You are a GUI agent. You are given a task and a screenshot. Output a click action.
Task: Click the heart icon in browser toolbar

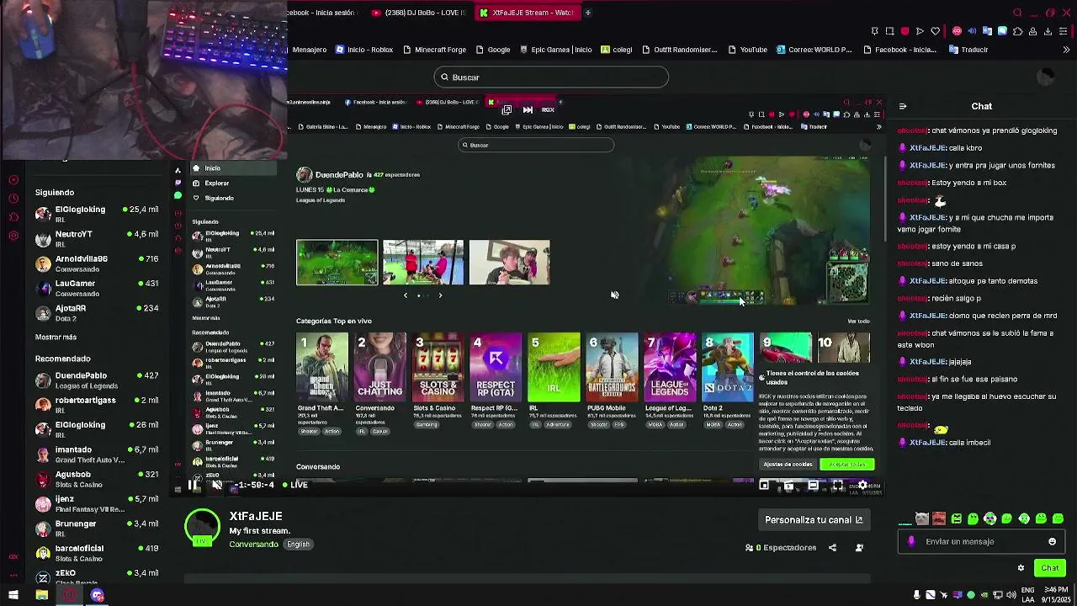(x=935, y=31)
